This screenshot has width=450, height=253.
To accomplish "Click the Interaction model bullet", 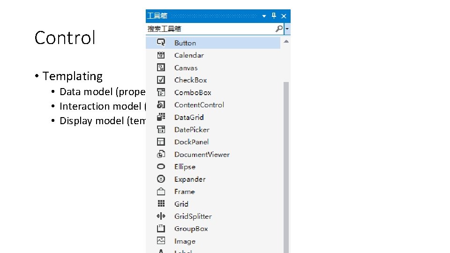I will click(103, 106).
